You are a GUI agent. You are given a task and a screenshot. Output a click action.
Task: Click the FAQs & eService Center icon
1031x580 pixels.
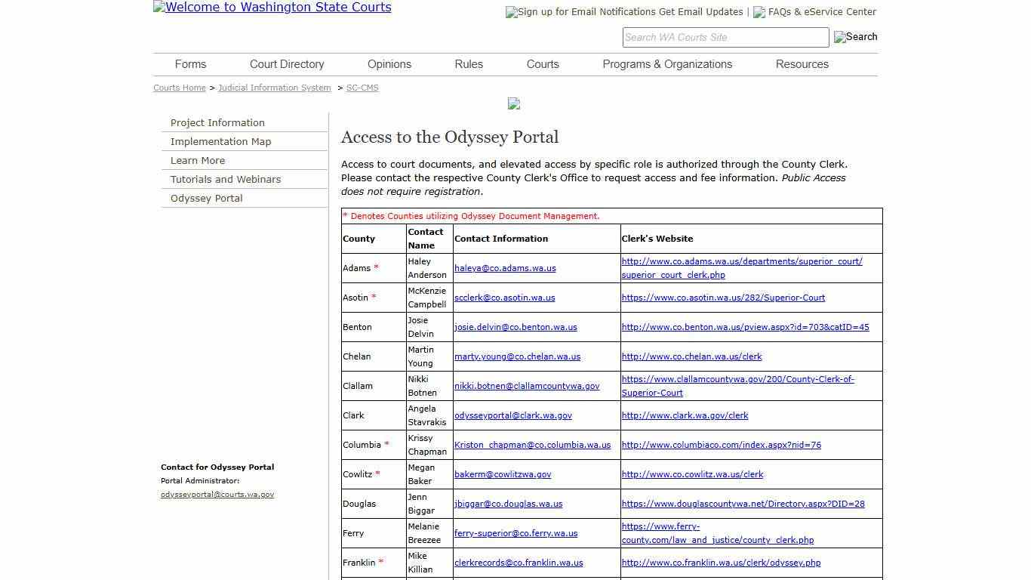point(759,12)
